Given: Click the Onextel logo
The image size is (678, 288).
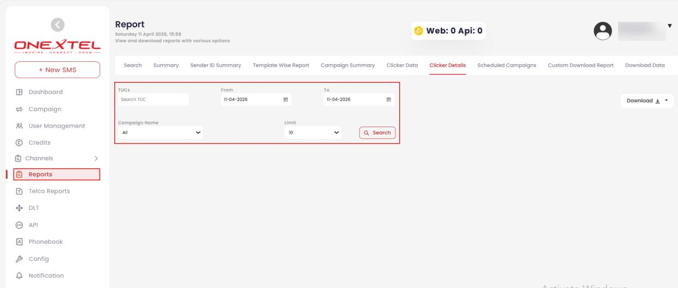Looking at the screenshot, I should (x=57, y=46).
